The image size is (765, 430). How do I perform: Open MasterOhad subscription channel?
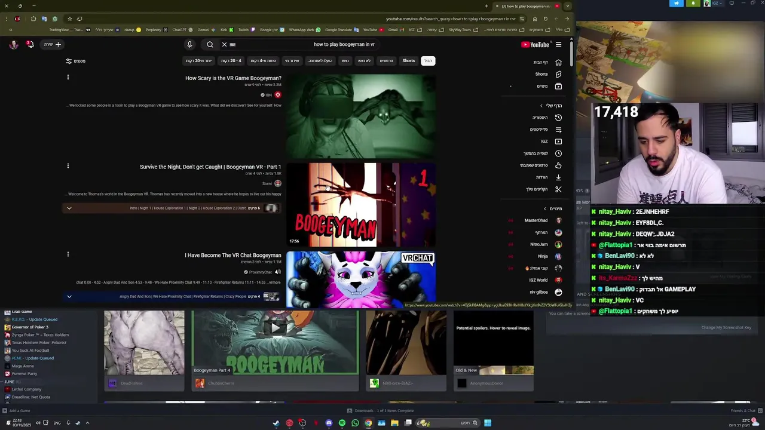543,220
